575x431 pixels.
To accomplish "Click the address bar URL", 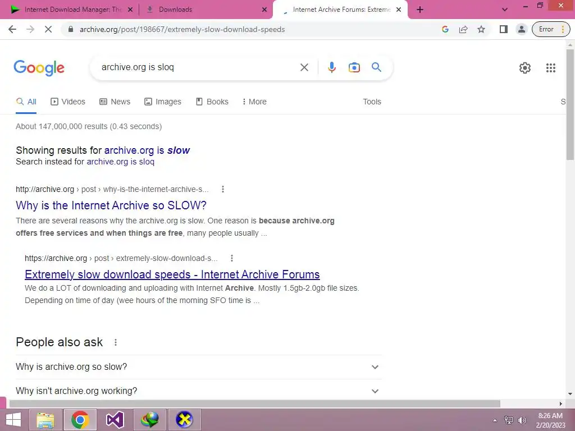I will tap(182, 29).
